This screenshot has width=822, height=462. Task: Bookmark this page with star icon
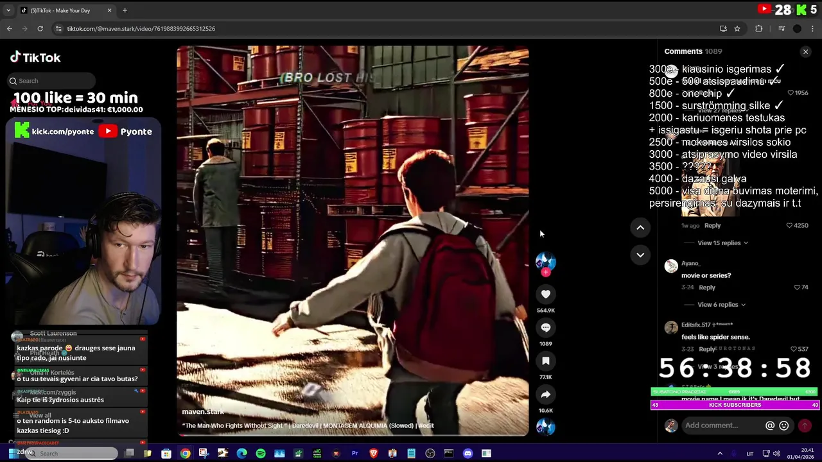tap(737, 28)
